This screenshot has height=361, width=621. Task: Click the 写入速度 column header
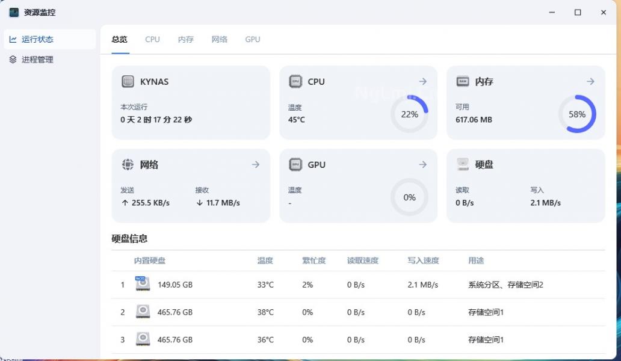[x=424, y=261]
